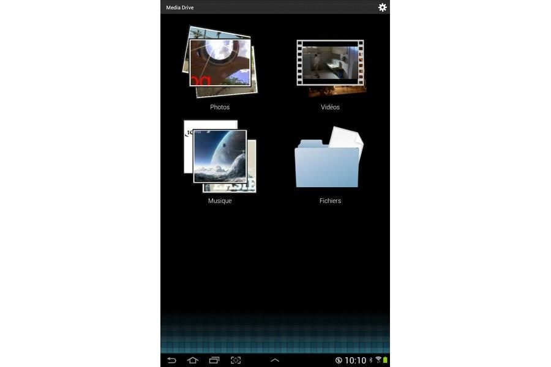Tap the Wi-Fi signal status icon
The width and height of the screenshot is (551, 367).
tap(378, 360)
